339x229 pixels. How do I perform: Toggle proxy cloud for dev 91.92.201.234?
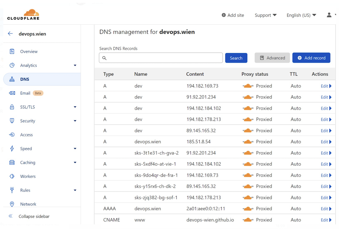click(248, 97)
